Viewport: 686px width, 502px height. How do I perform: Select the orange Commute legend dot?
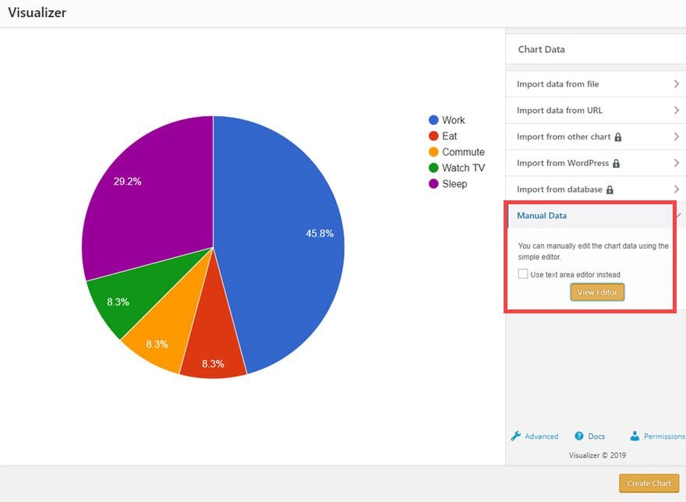click(433, 152)
